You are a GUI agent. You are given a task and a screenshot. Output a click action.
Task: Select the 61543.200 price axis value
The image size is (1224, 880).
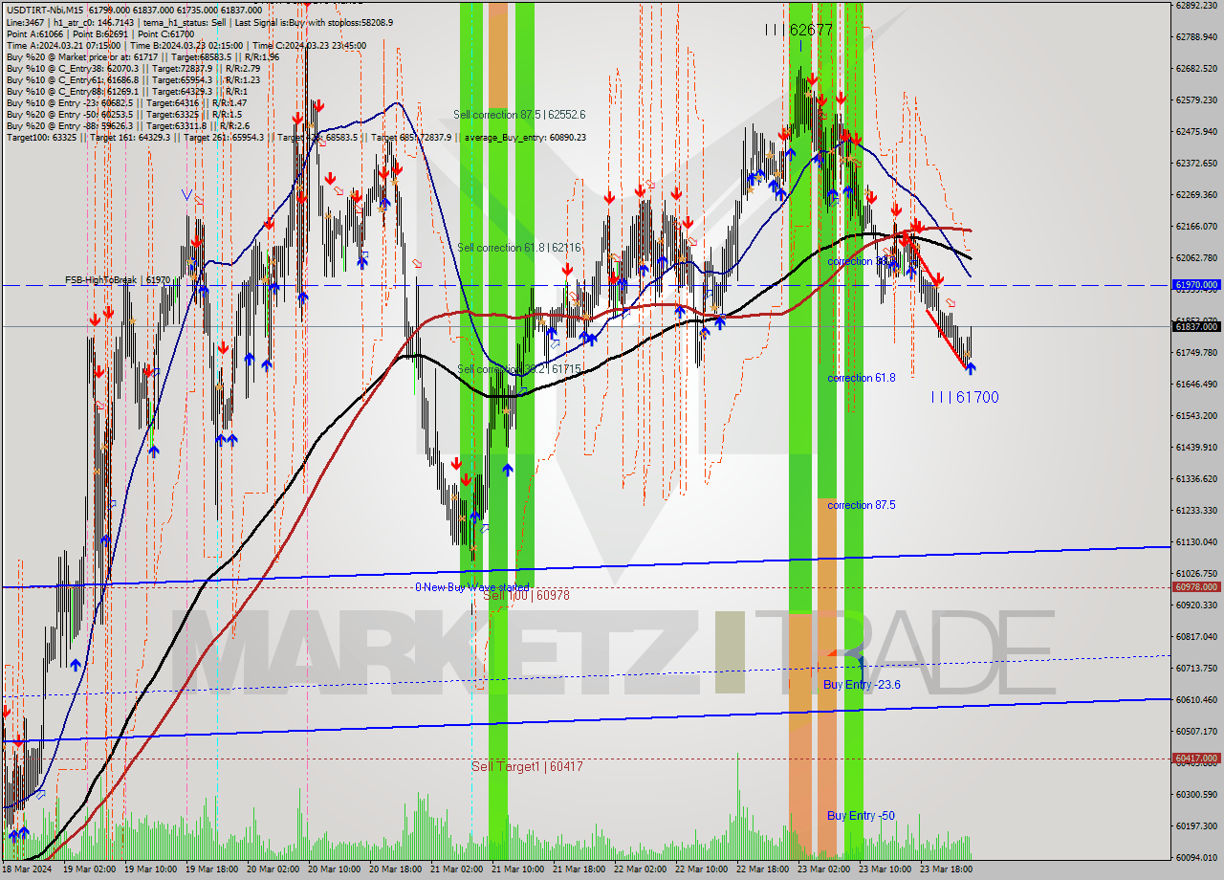tap(1196, 415)
